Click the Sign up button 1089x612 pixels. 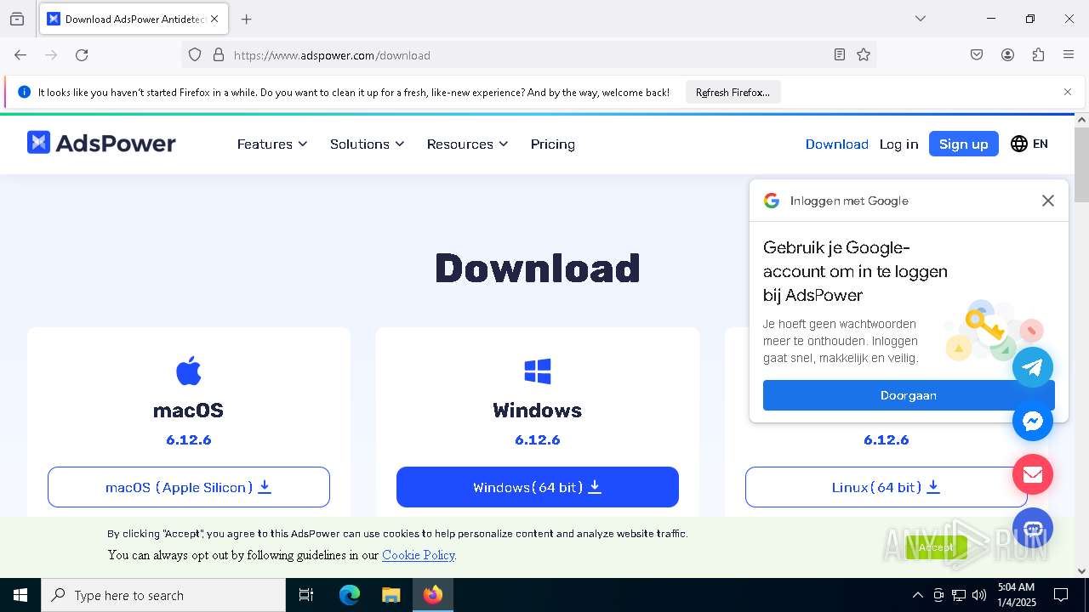(964, 144)
